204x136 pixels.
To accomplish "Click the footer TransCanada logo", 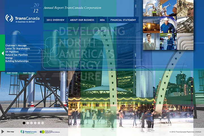I will 29,132.
